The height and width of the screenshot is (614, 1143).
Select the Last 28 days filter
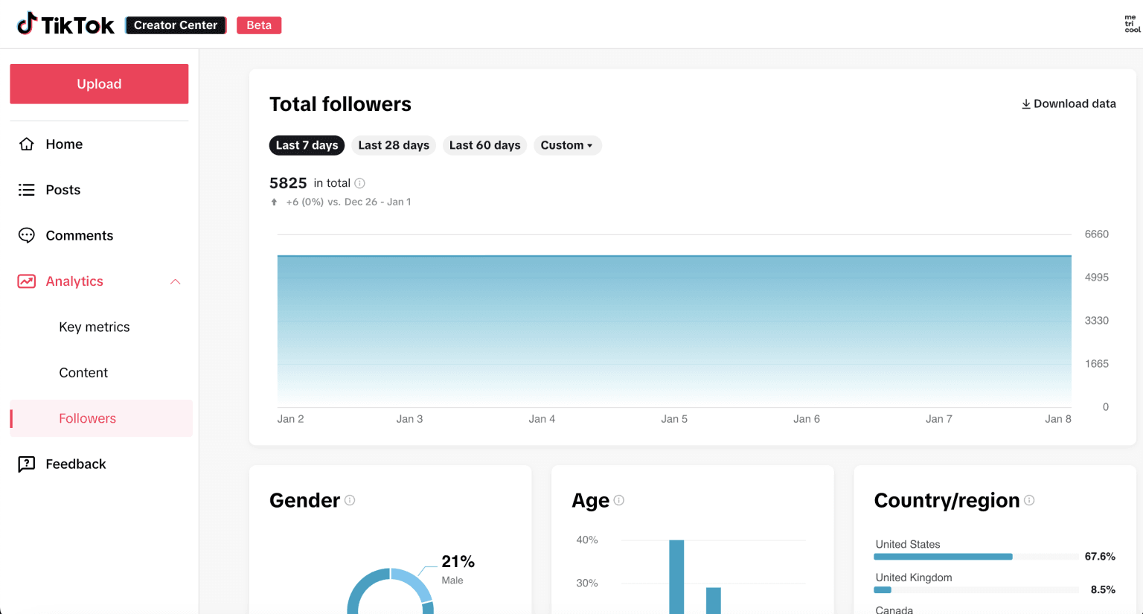(x=393, y=145)
